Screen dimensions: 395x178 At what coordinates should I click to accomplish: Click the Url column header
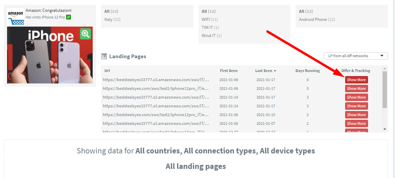107,71
